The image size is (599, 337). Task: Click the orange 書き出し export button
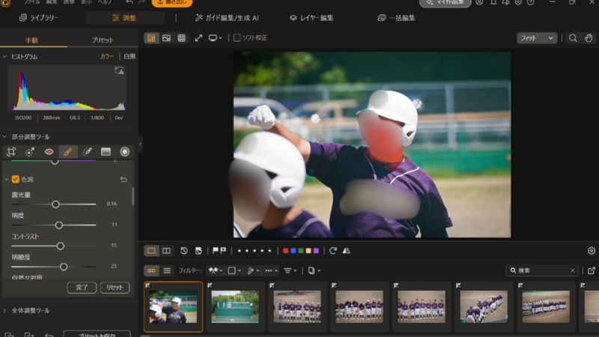(x=172, y=3)
